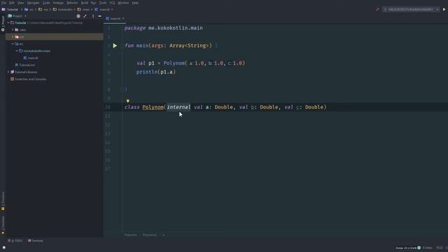Select Scratches and Consoles node
448x252 pixels.
pos(28,79)
